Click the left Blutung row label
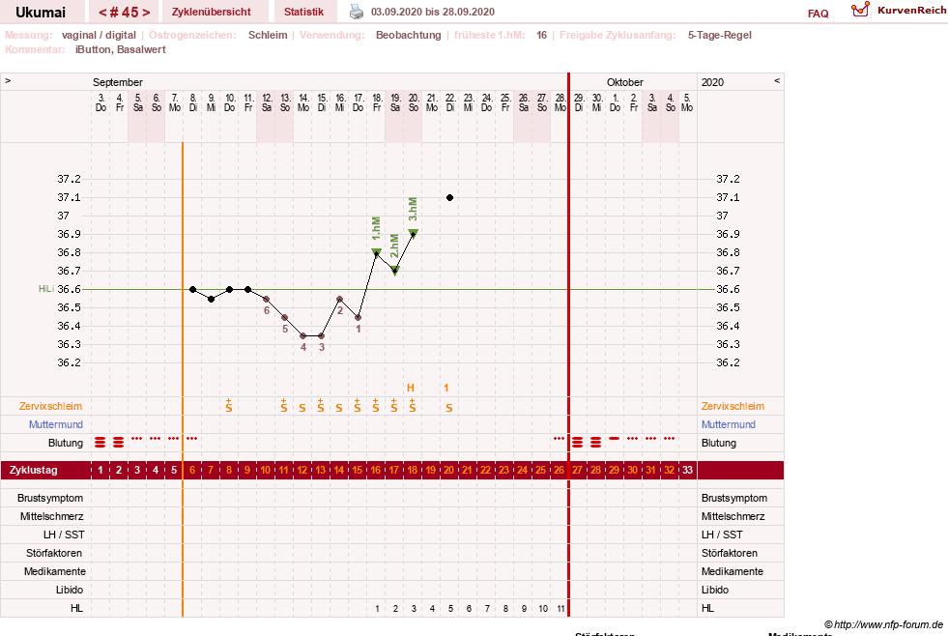 click(66, 443)
